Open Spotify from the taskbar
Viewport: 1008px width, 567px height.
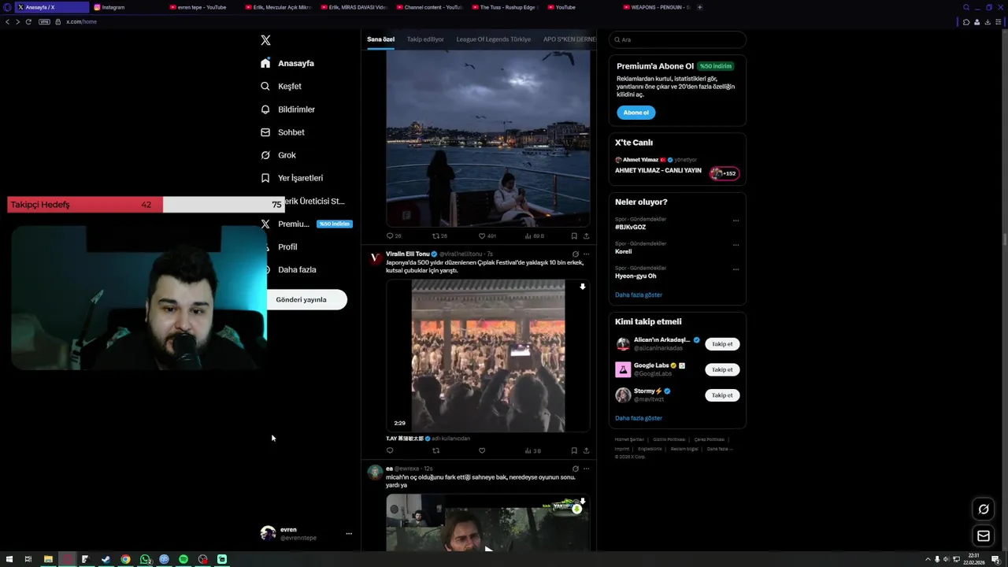pyautogui.click(x=183, y=559)
